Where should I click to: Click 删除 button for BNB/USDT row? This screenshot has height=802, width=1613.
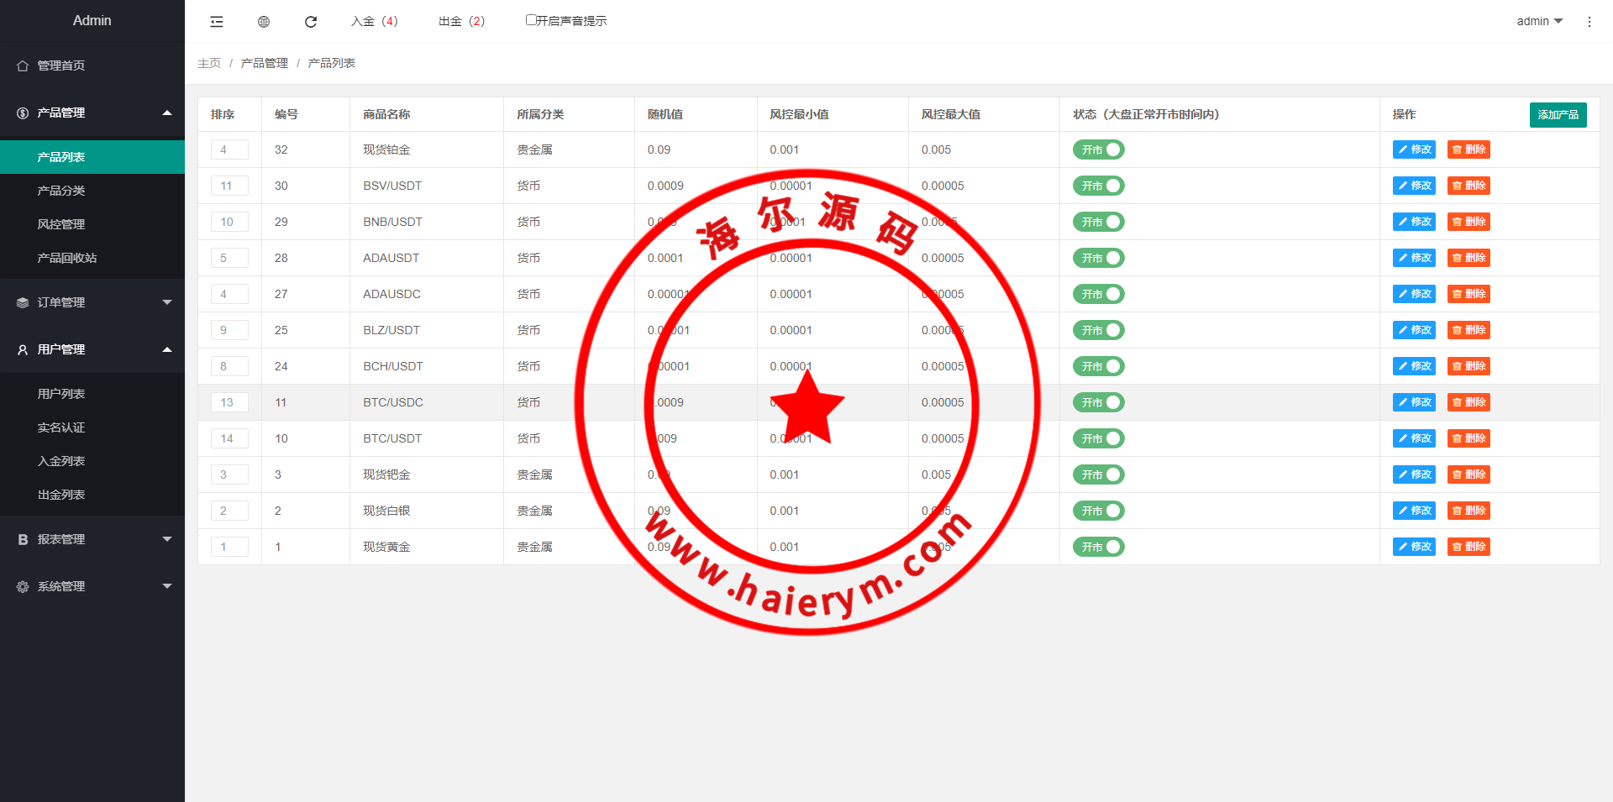1469,222
